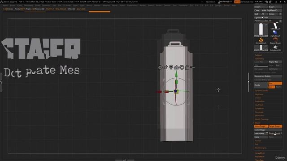
Task: Click the GoZ Visible button
Action: click(x=273, y=14)
